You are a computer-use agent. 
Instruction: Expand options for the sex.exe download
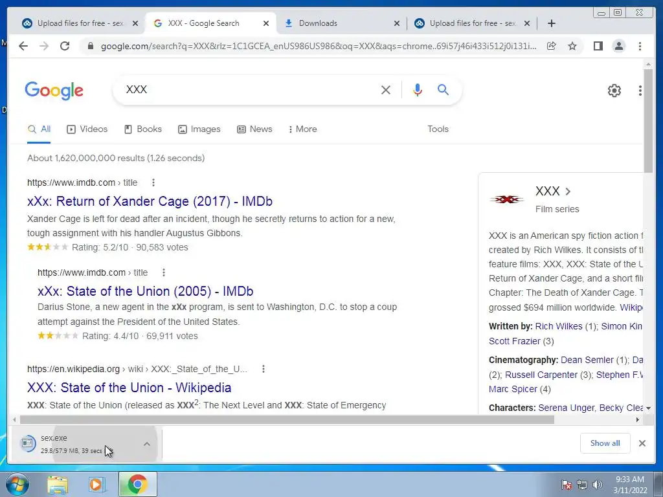[x=147, y=444]
